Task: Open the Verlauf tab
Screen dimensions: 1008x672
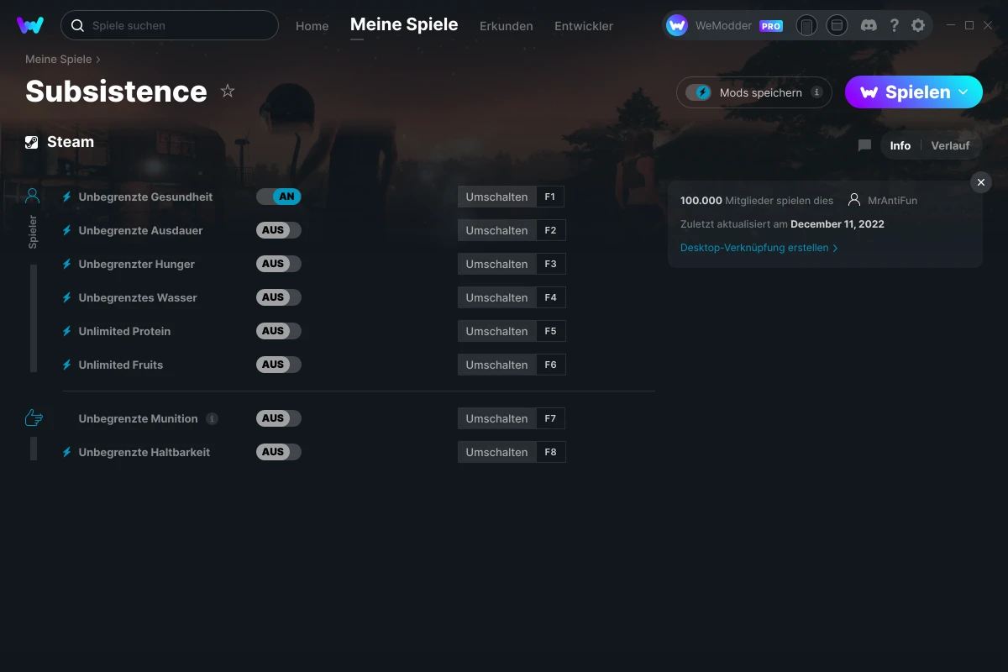Action: [x=950, y=145]
